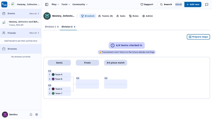Open the Teams (8) tab
This screenshot has height=119, width=212.
tap(105, 16)
